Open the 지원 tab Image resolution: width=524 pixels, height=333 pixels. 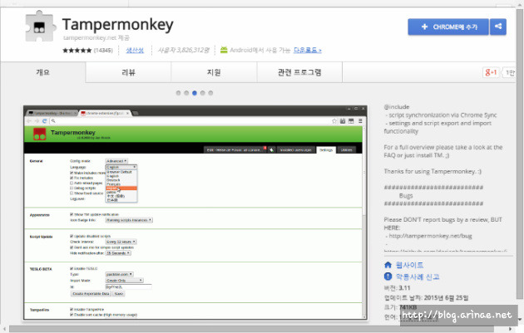(214, 72)
